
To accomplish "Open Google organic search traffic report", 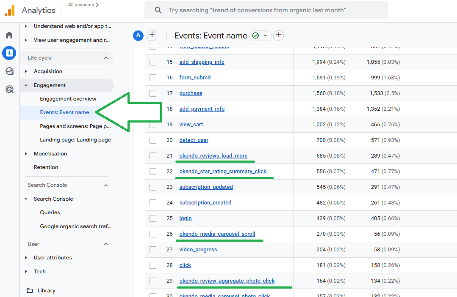I will [x=75, y=226].
